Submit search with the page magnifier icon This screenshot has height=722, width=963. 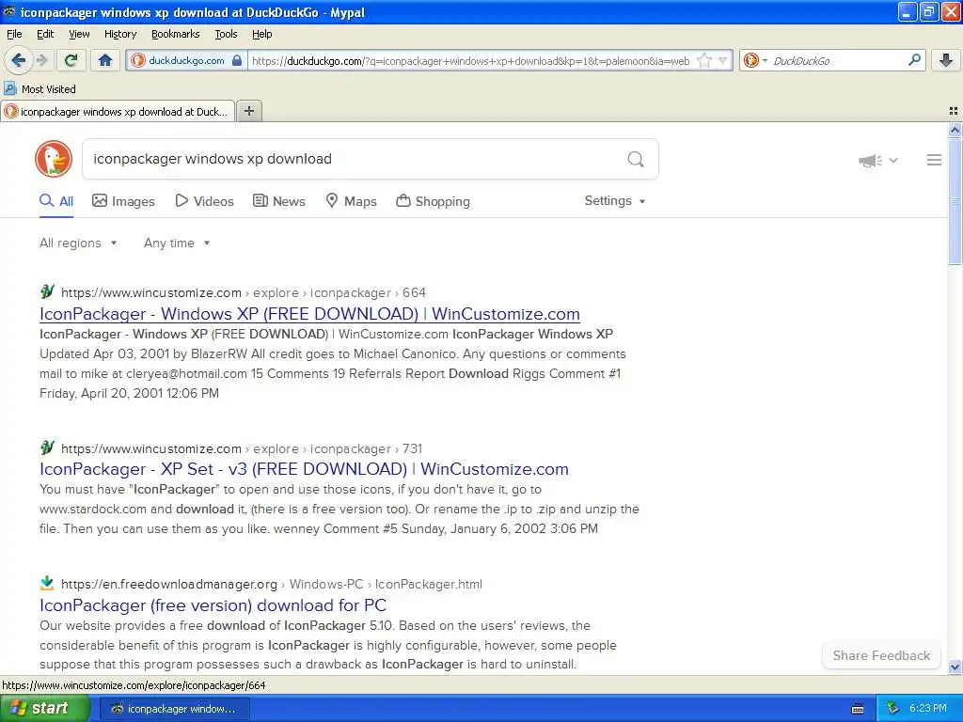[636, 159]
